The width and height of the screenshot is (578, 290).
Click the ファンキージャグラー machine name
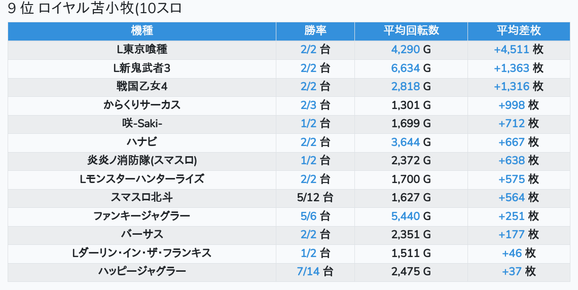point(142,216)
